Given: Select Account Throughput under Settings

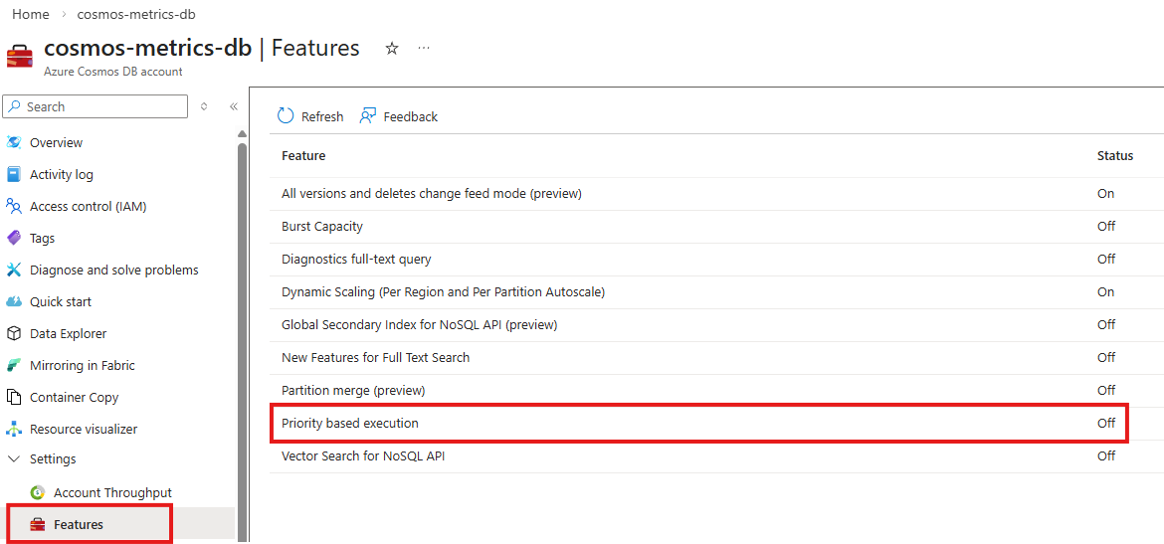Looking at the screenshot, I should tap(112, 493).
